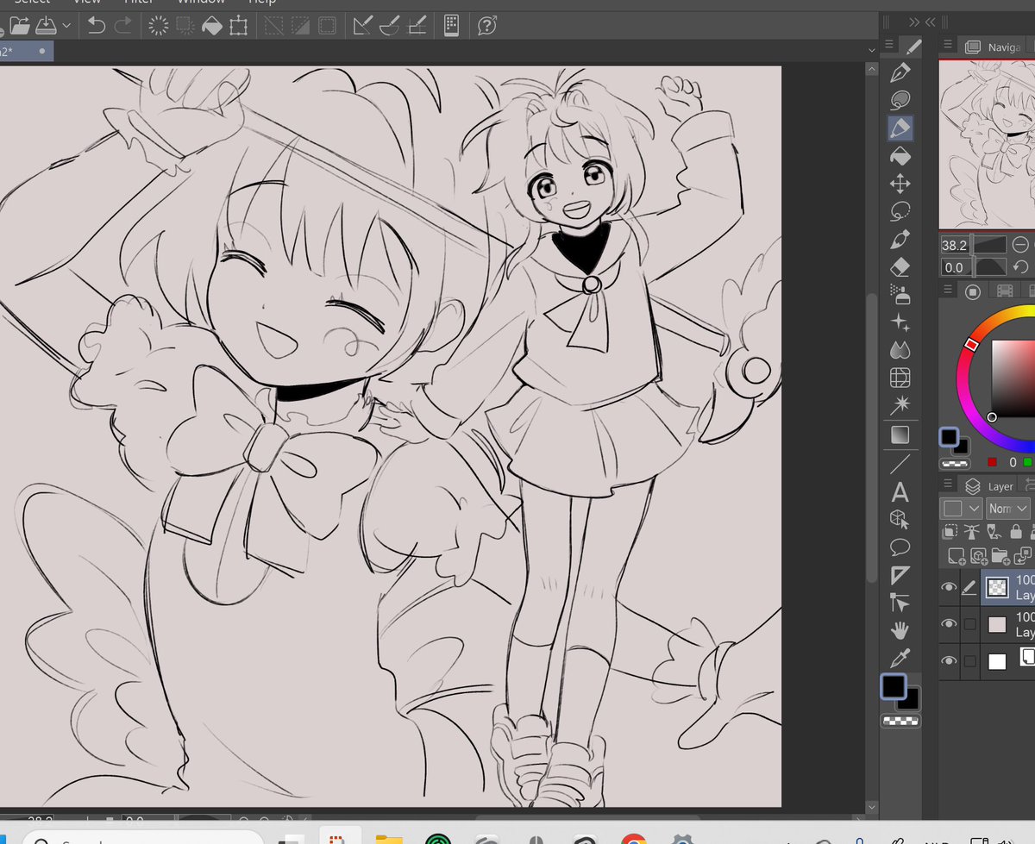Click the smartphone companion mode icon
This screenshot has height=844, width=1035.
(x=451, y=26)
